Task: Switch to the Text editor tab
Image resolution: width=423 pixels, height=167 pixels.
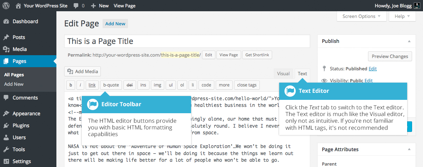Action: pyautogui.click(x=302, y=73)
